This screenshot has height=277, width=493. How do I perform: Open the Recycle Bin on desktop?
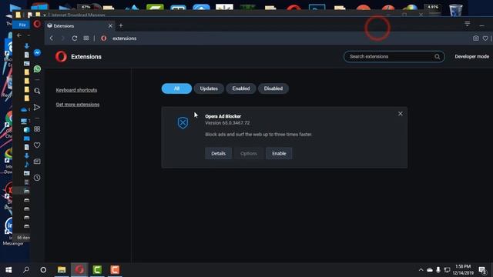455,9
